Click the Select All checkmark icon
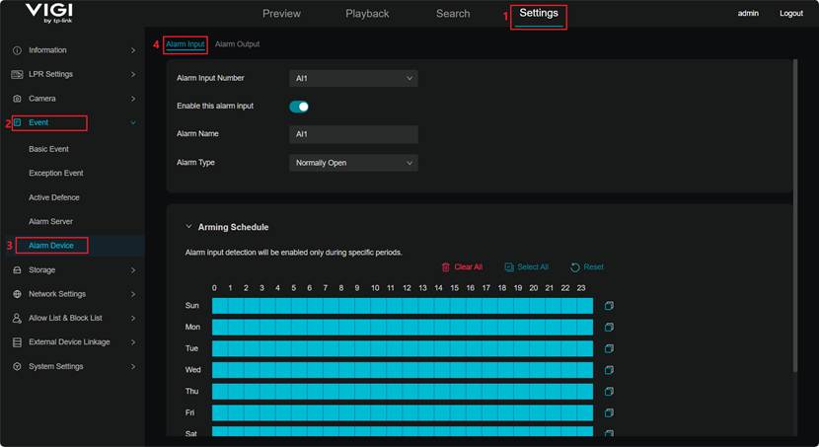 (x=509, y=267)
